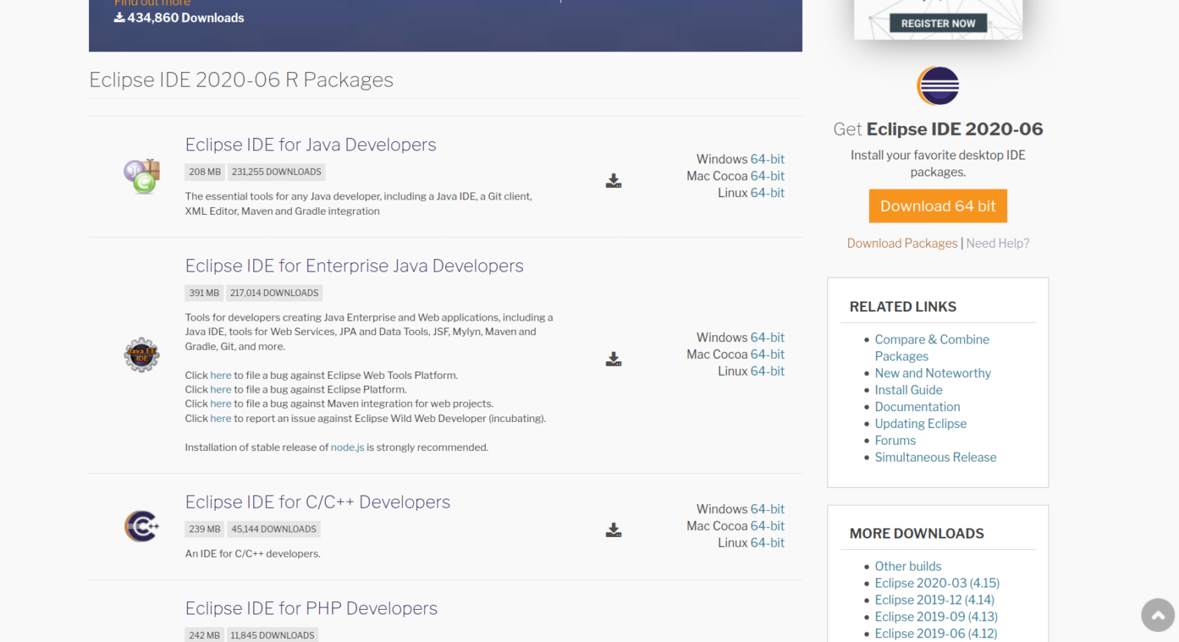Select Windows 64-bit for Java Developers

(767, 160)
